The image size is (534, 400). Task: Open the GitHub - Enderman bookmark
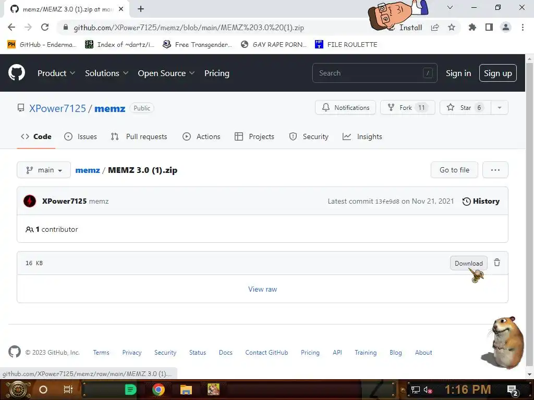[42, 44]
